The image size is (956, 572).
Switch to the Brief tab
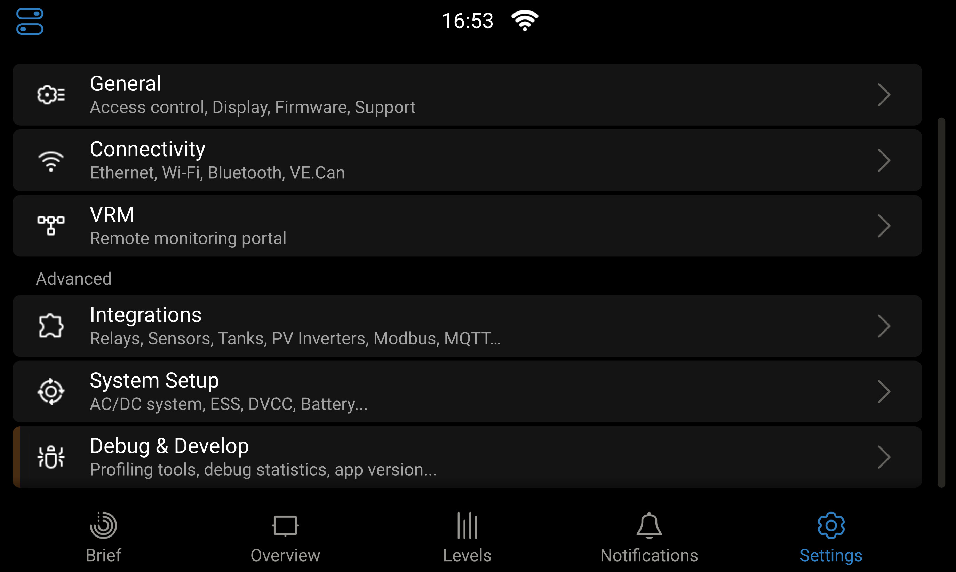point(103,537)
